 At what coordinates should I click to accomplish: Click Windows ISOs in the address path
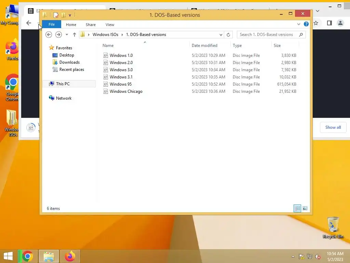[105, 35]
